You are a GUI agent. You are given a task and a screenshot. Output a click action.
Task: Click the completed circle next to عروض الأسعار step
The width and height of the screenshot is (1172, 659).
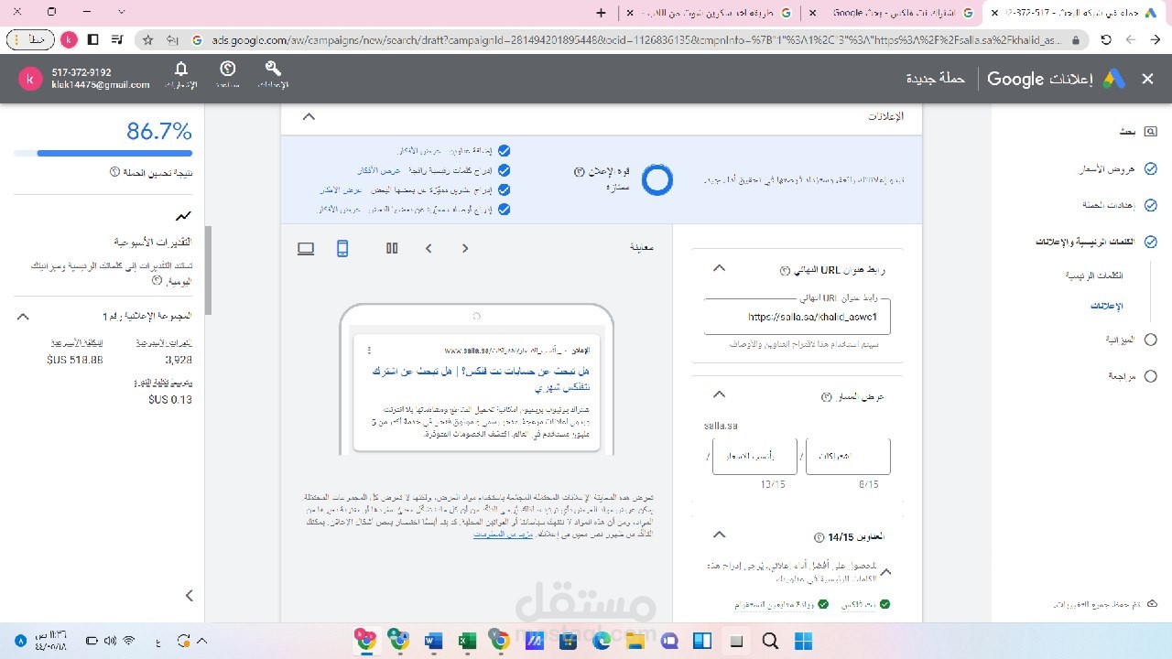tap(1150, 169)
